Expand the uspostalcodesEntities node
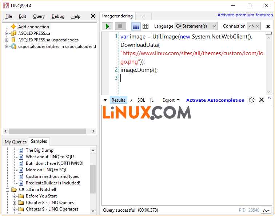 tap(7, 46)
